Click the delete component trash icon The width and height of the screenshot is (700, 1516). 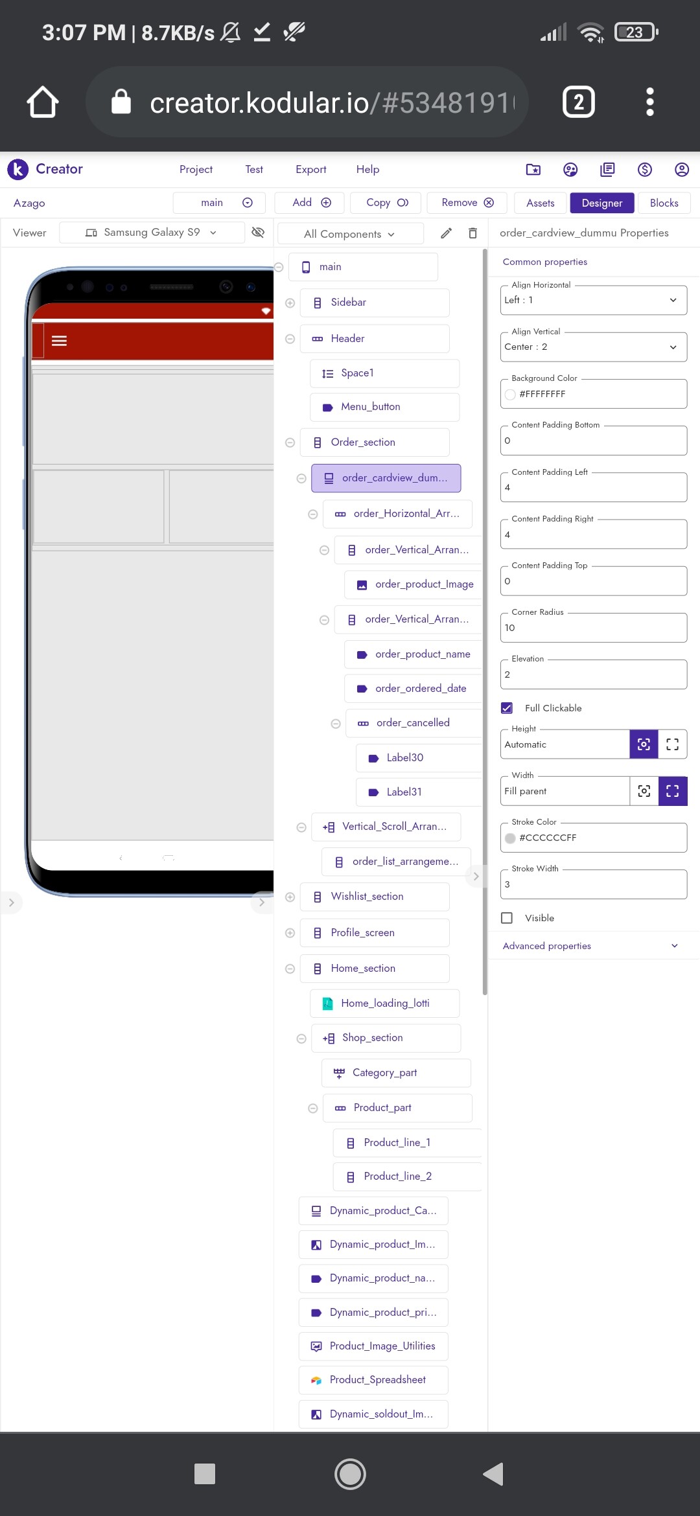click(472, 233)
